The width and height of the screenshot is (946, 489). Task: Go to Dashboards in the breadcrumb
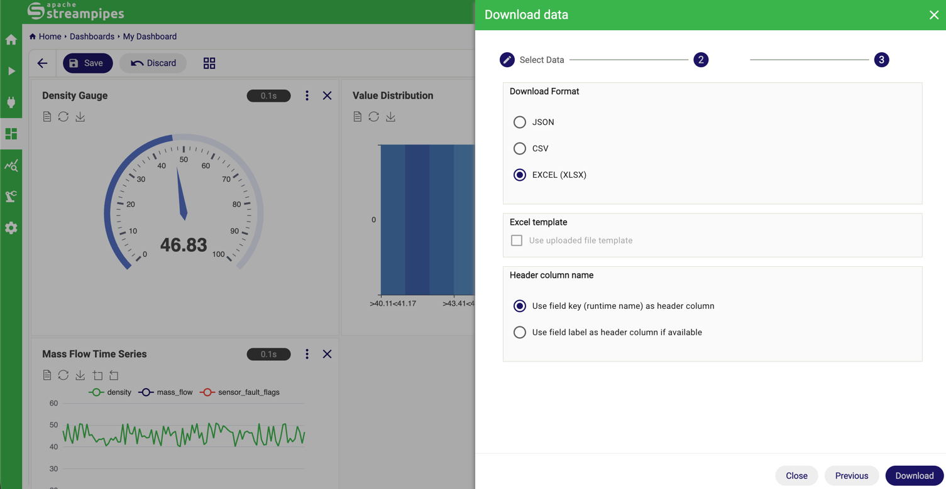92,36
